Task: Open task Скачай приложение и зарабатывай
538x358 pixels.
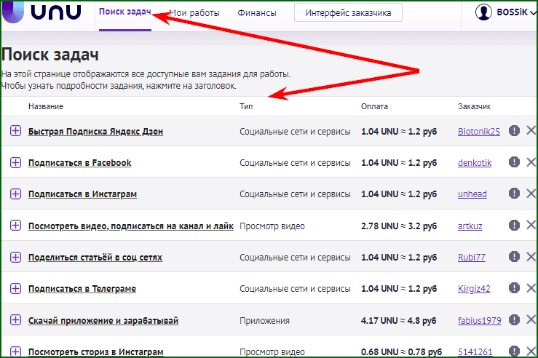Action: [103, 321]
